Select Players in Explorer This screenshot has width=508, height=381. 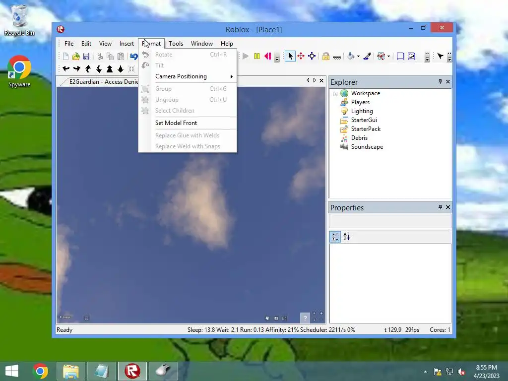click(360, 102)
